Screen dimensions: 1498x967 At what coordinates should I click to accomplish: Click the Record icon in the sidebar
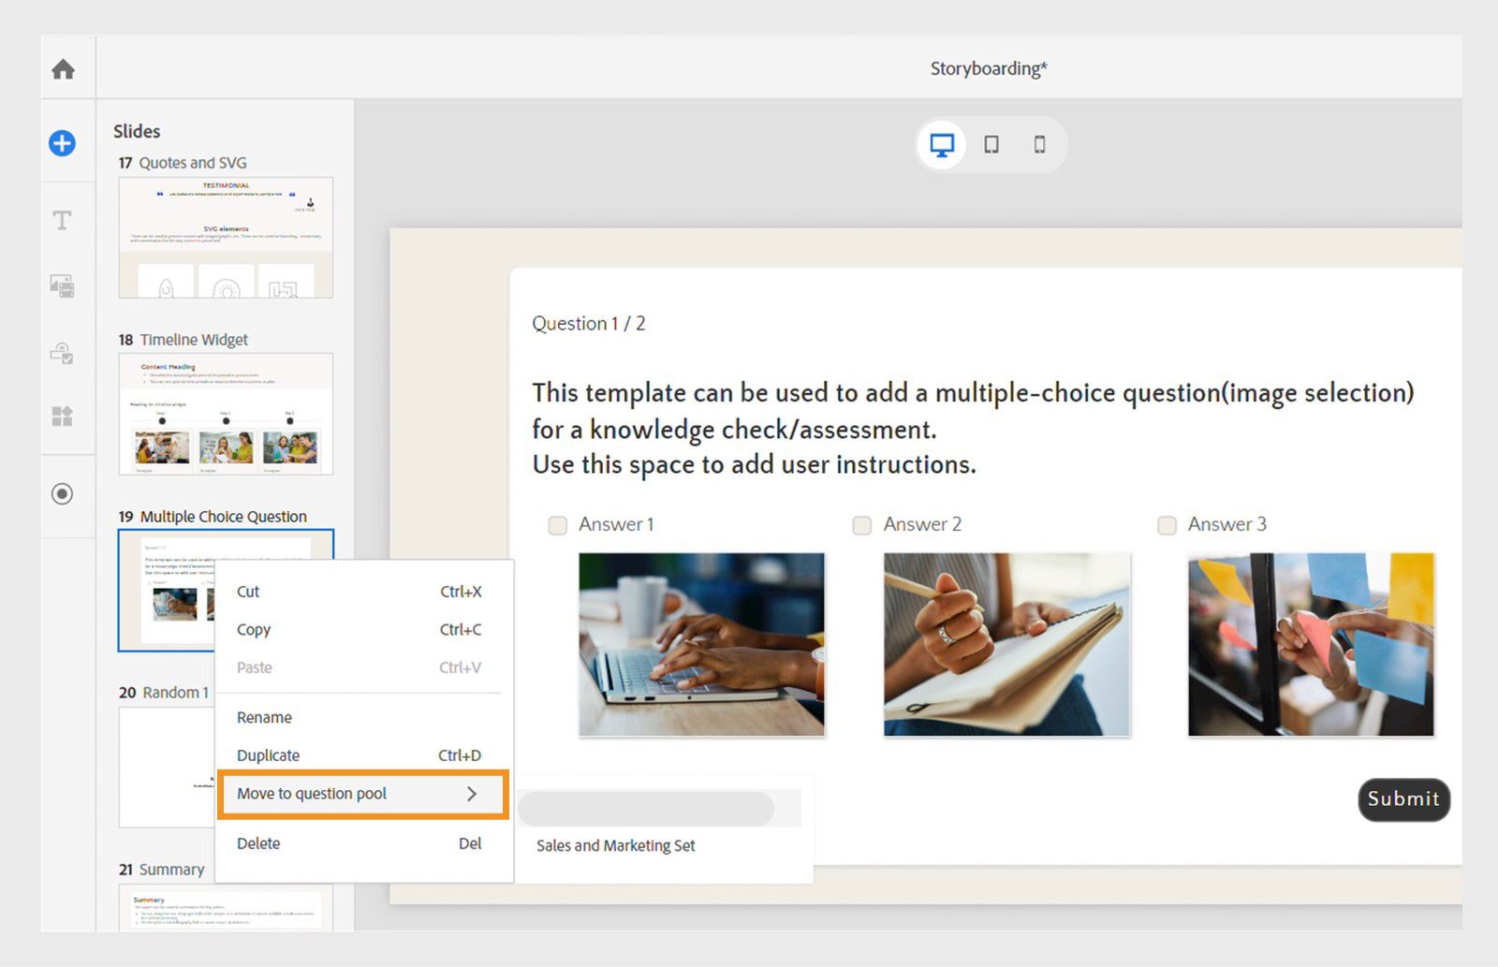click(64, 494)
